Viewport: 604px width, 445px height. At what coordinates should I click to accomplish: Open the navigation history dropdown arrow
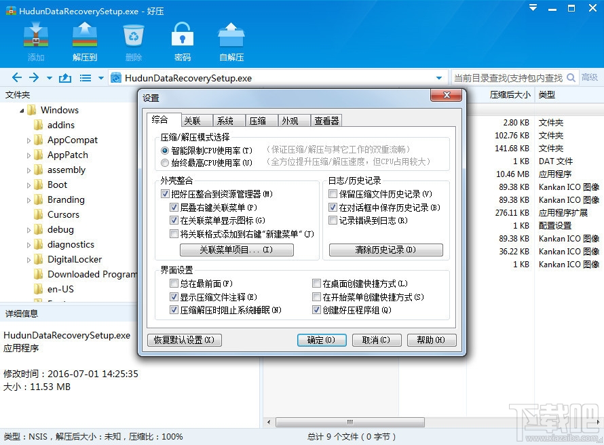coord(50,78)
